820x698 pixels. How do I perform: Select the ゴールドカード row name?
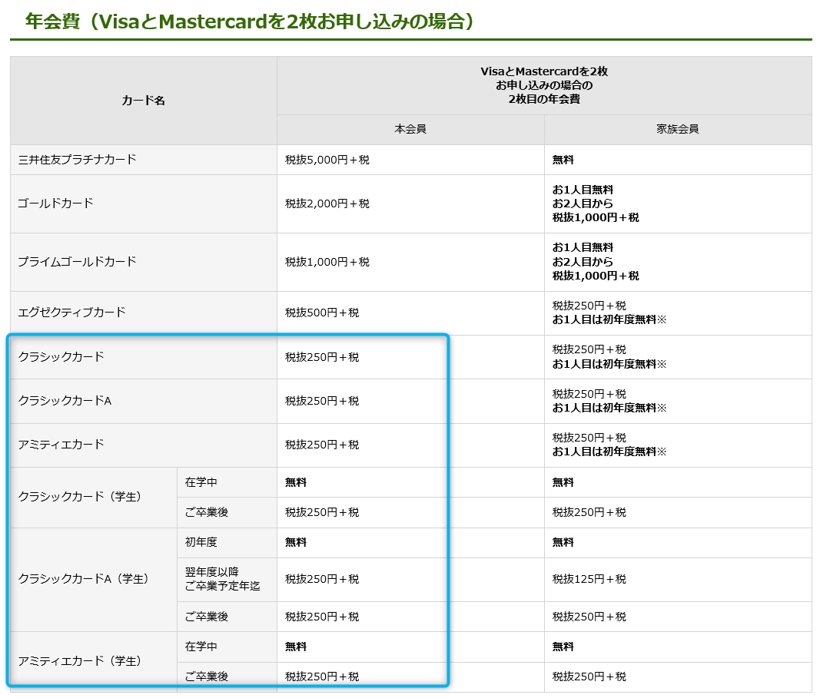coord(55,203)
